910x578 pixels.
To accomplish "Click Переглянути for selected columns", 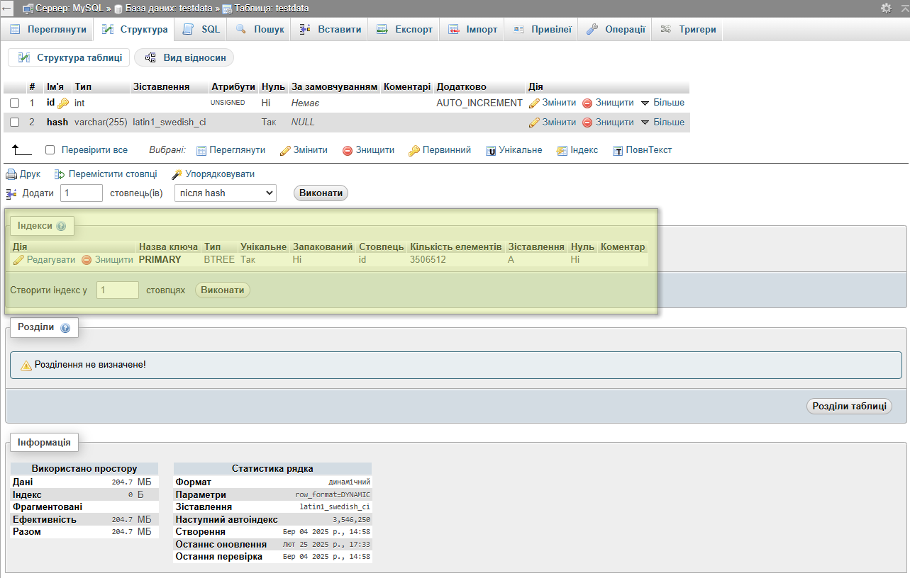I will 231,150.
